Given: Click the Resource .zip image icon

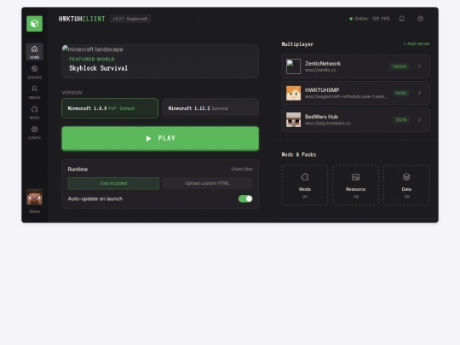Looking at the screenshot, I should click(355, 177).
